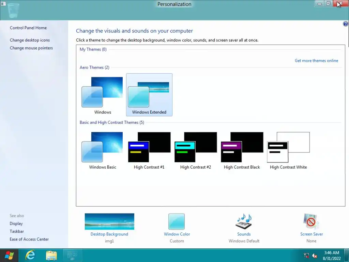The height and width of the screenshot is (262, 349).
Task: Restore down the Personalization window
Action: 328,3
